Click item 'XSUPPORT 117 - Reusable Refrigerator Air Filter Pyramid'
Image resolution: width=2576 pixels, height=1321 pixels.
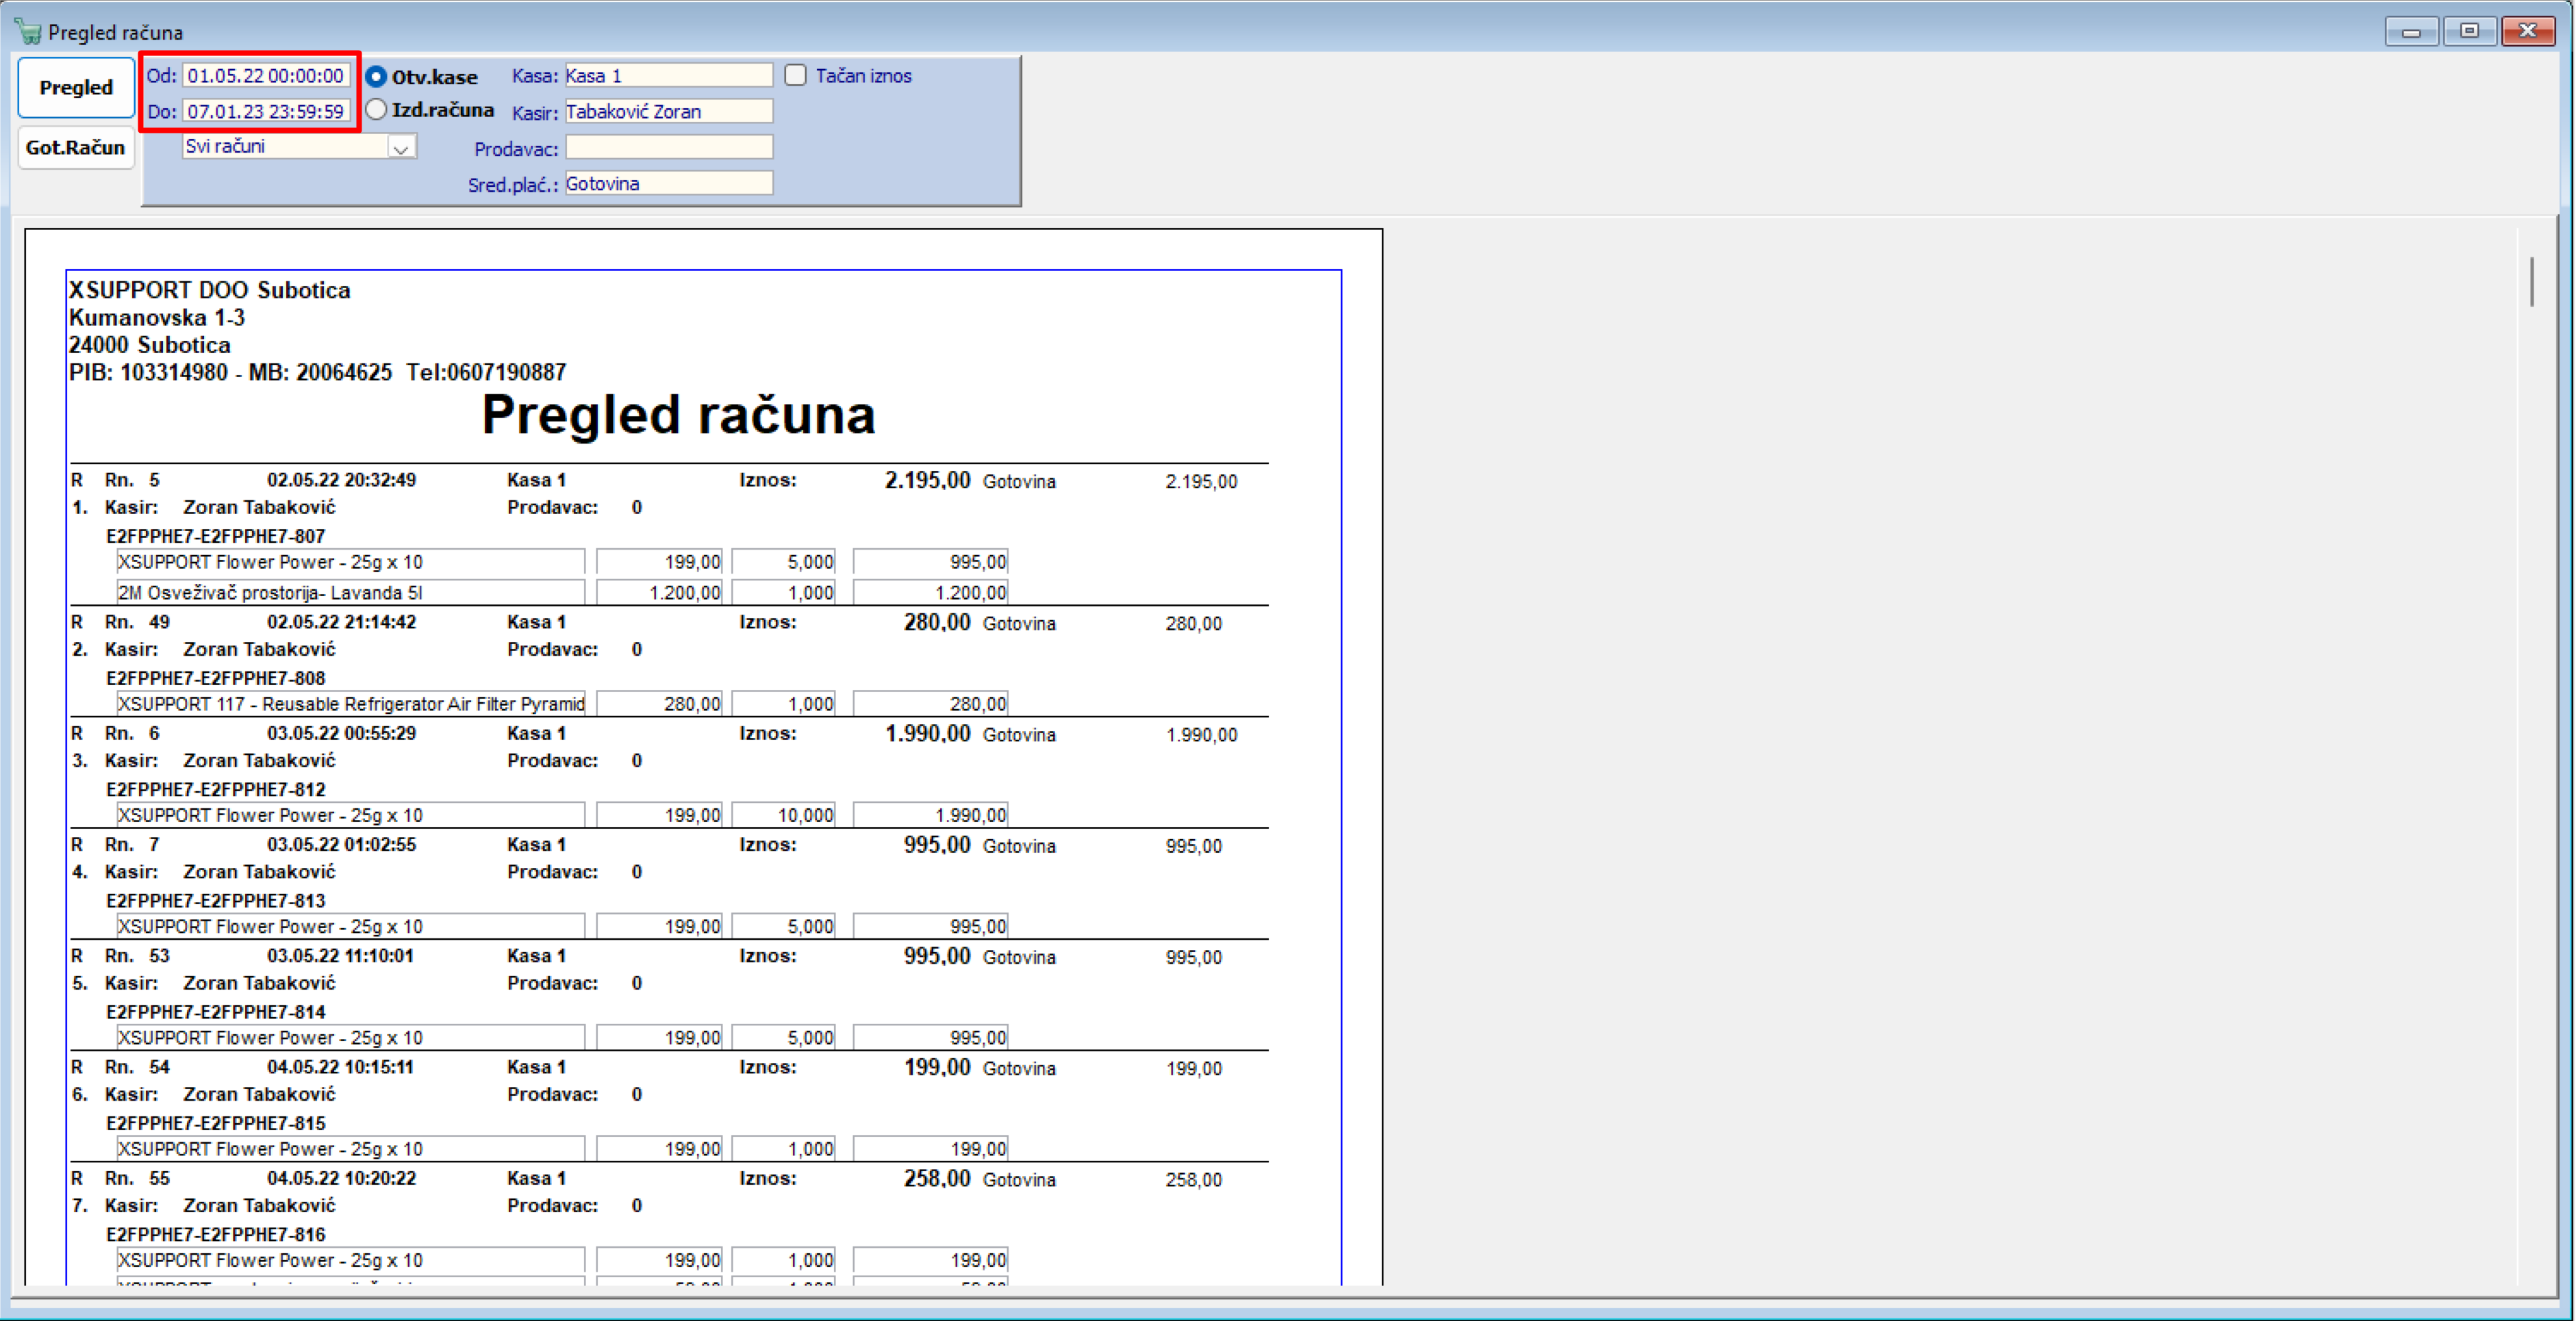tap(351, 704)
